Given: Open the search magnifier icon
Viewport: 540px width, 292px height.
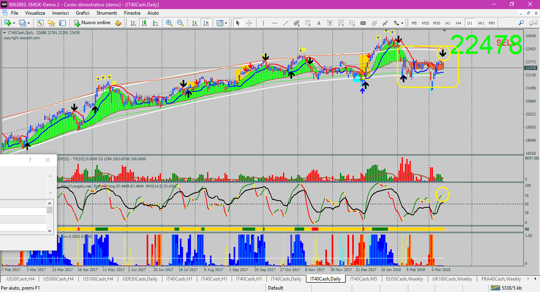Looking at the screenshot, I should click(x=521, y=23).
